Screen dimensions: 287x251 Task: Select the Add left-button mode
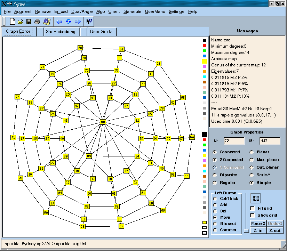(x=215, y=205)
